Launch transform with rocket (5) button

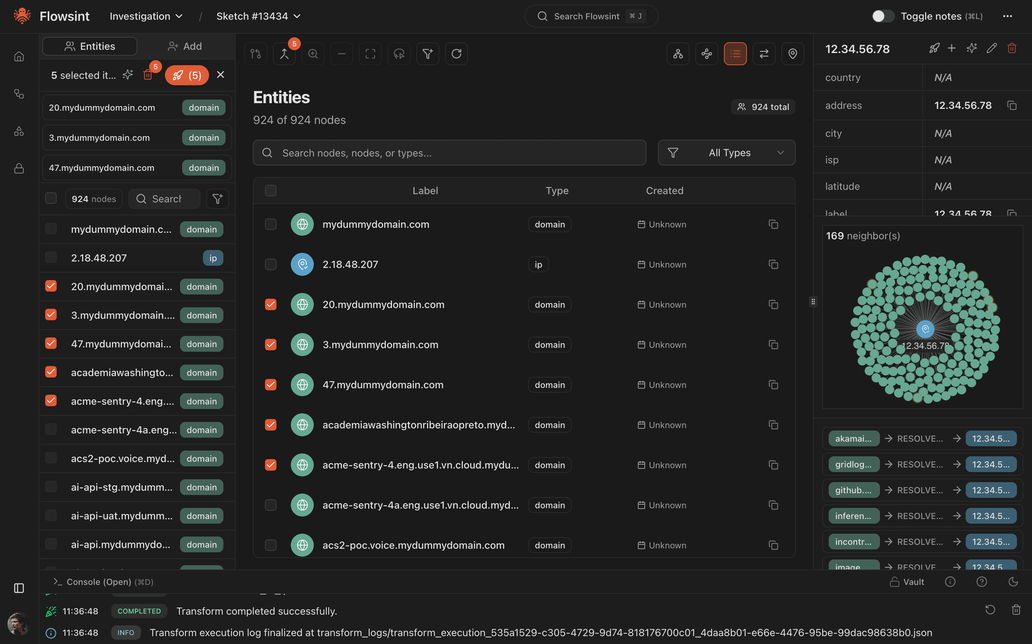point(187,75)
